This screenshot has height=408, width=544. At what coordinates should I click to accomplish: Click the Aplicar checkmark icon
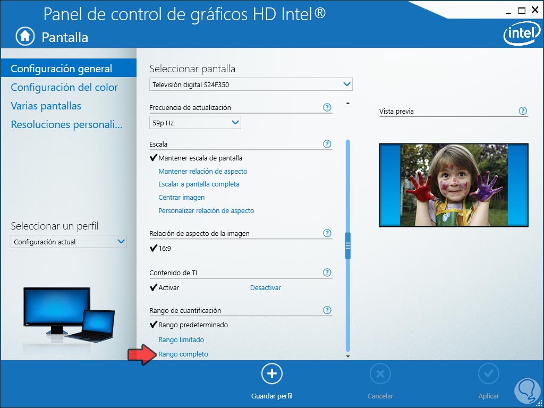point(489,373)
